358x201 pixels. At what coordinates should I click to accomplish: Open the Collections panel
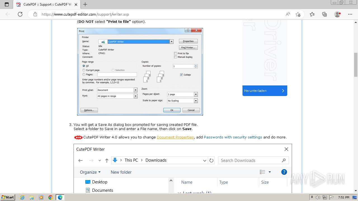coord(324,14)
